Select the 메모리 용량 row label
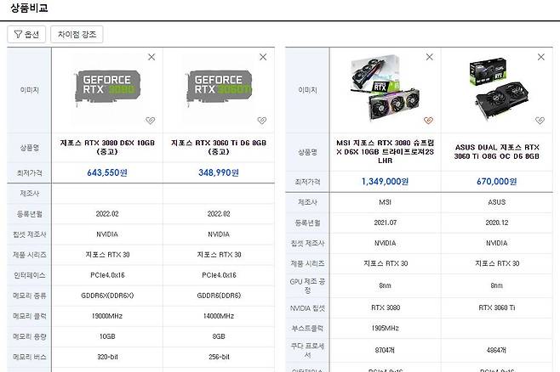 (x=30, y=336)
